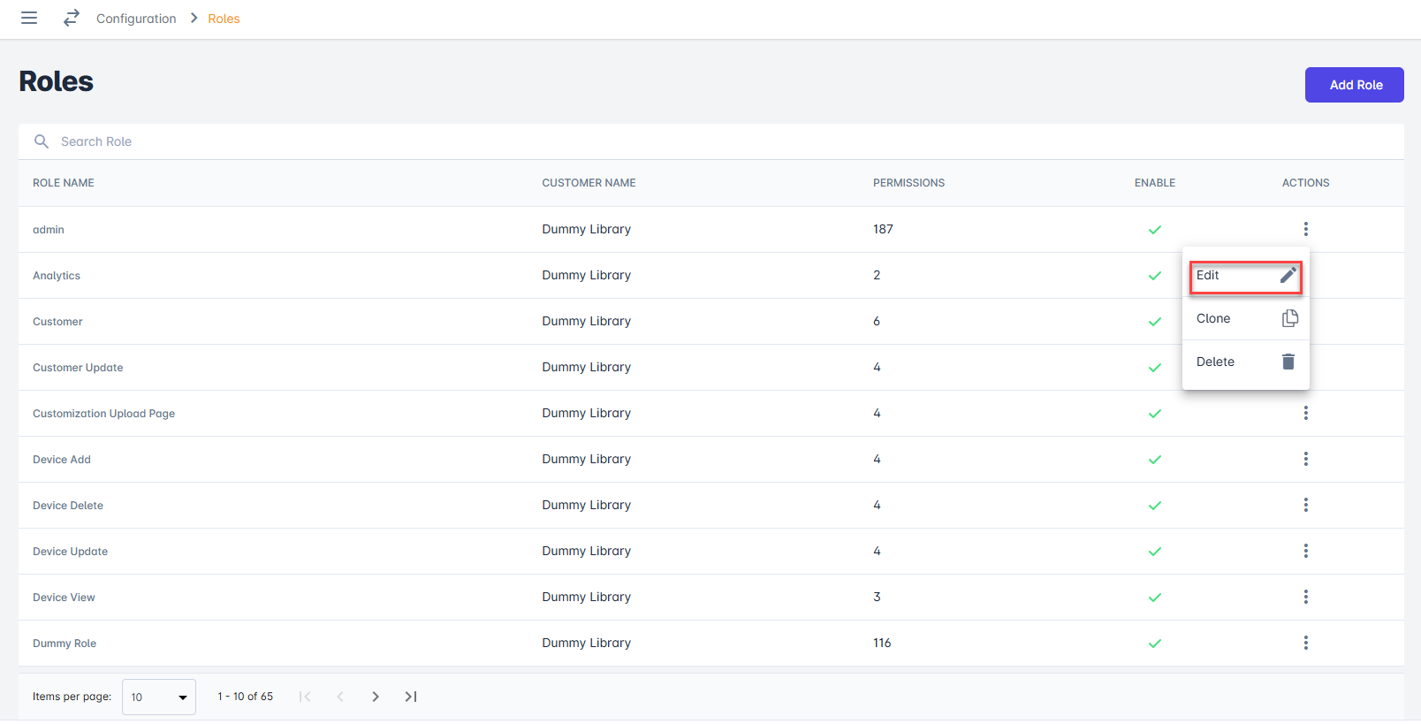
Task: Open three-dot menu for Dummy Role
Action: (x=1305, y=643)
